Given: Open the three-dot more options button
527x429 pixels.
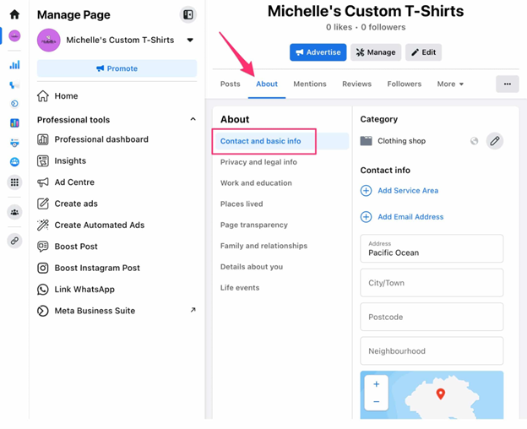Looking at the screenshot, I should point(508,84).
